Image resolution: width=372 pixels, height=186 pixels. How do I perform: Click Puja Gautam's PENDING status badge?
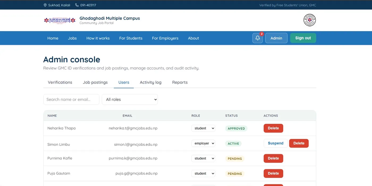click(x=235, y=174)
